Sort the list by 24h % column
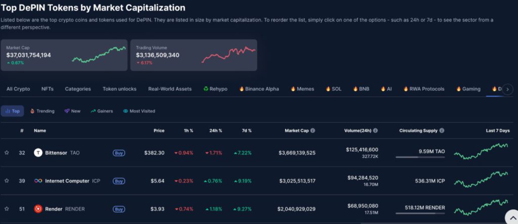Viewport: 518px width, 224px height. click(215, 131)
